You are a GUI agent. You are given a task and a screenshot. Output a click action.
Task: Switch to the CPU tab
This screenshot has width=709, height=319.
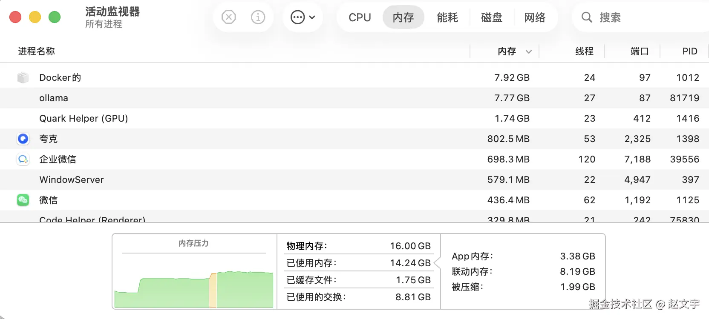(x=360, y=17)
